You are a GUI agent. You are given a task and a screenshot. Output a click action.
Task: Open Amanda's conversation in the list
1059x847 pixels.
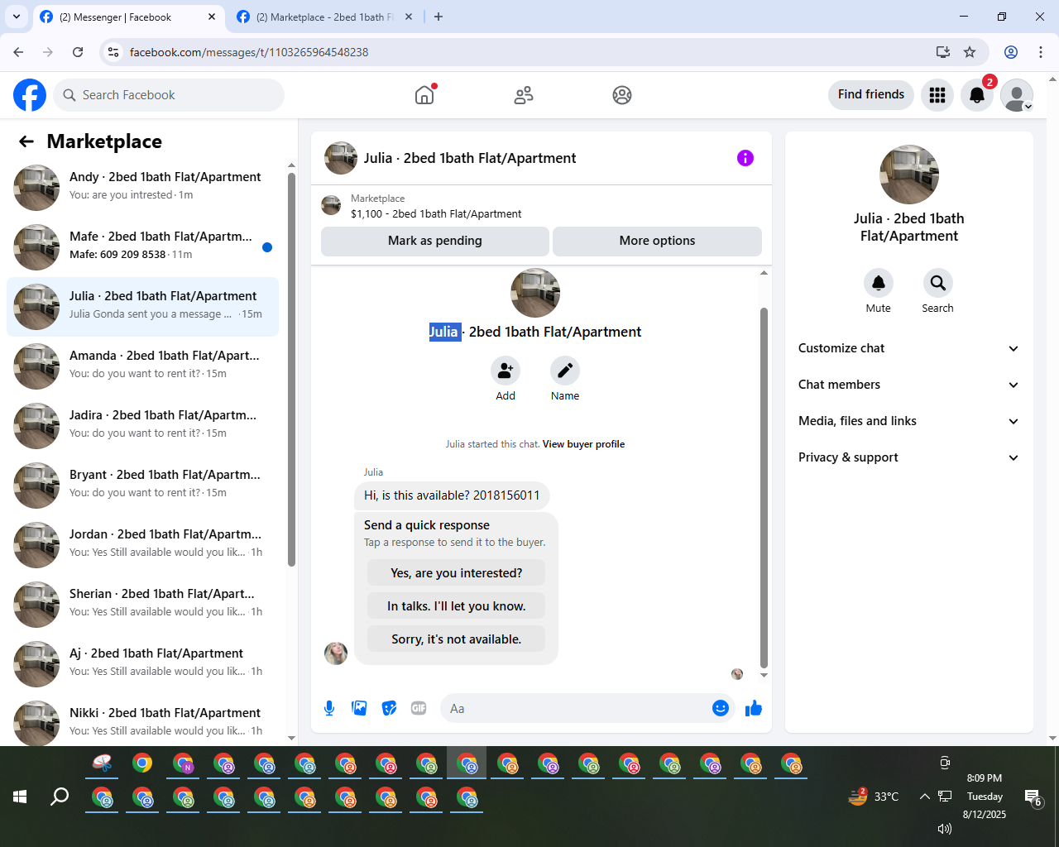[142, 366]
